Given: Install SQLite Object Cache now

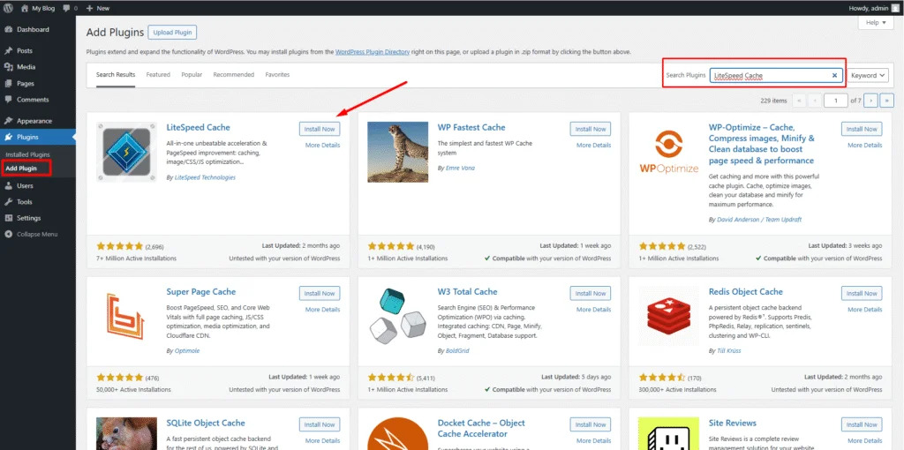Looking at the screenshot, I should [320, 424].
